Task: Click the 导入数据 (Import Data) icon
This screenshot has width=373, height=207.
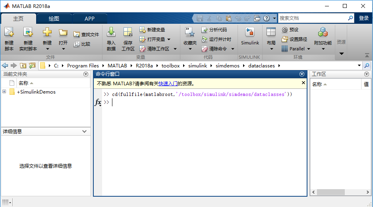Action: click(x=111, y=32)
